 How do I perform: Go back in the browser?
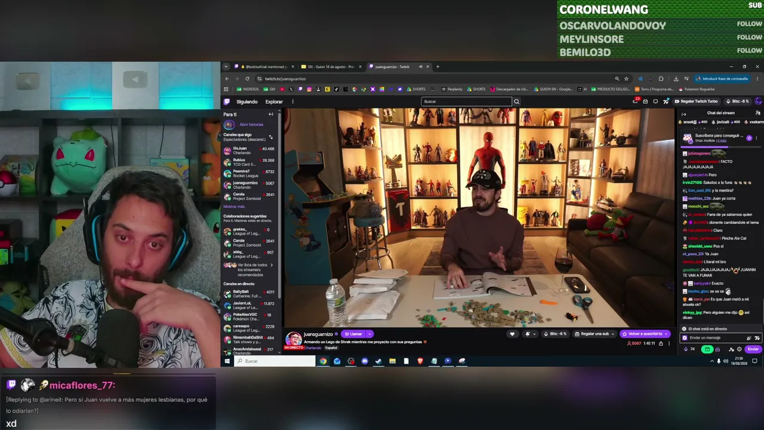point(227,79)
